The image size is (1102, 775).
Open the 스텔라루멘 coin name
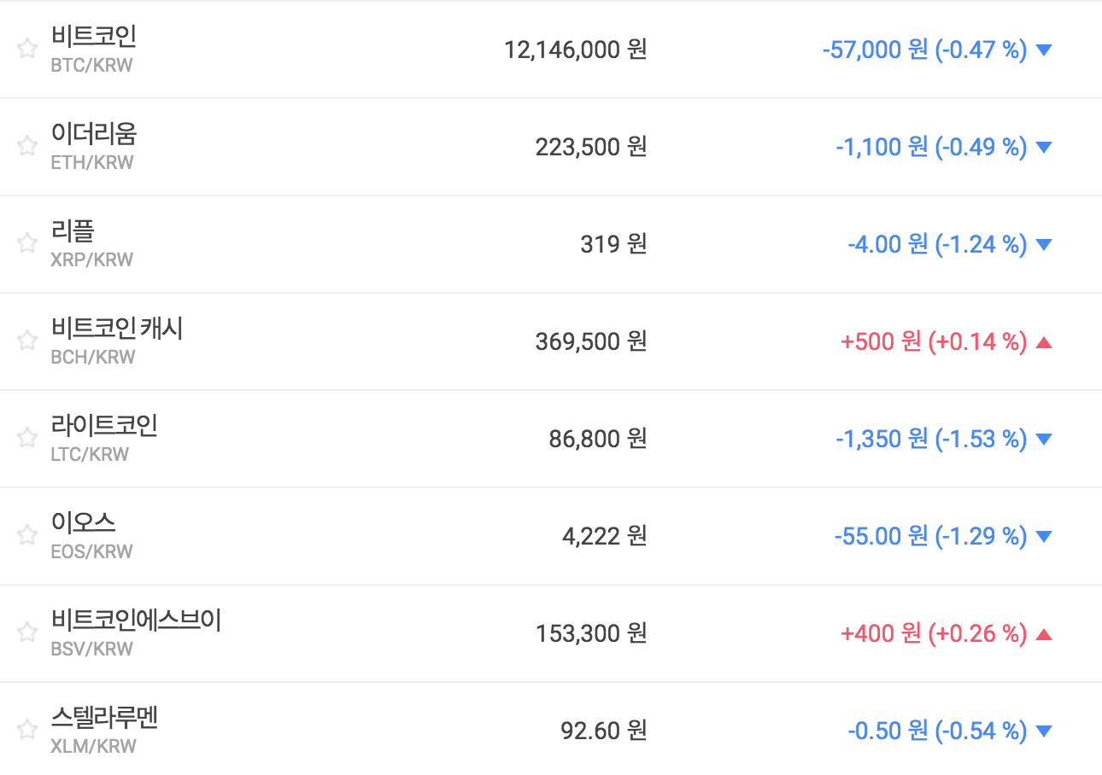104,718
